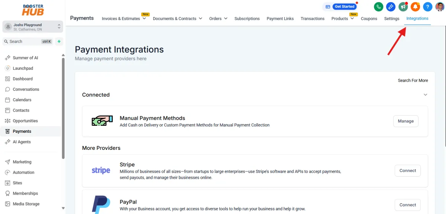The image size is (446, 214).
Task: Switch to the Settings tab
Action: tap(391, 19)
